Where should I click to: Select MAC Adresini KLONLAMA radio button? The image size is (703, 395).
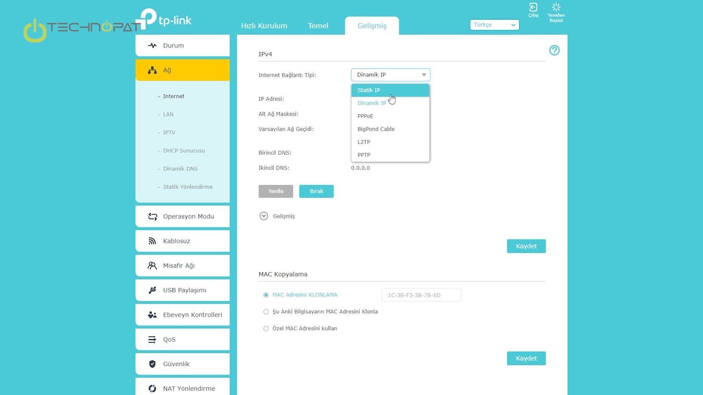point(266,295)
